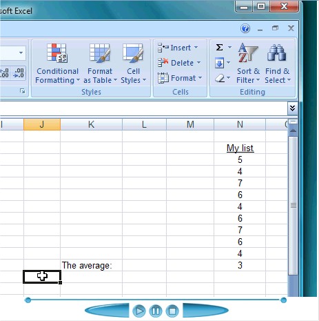This screenshot has height=321, width=319.
Task: Maximize the Excel application window
Action: (x=261, y=6)
